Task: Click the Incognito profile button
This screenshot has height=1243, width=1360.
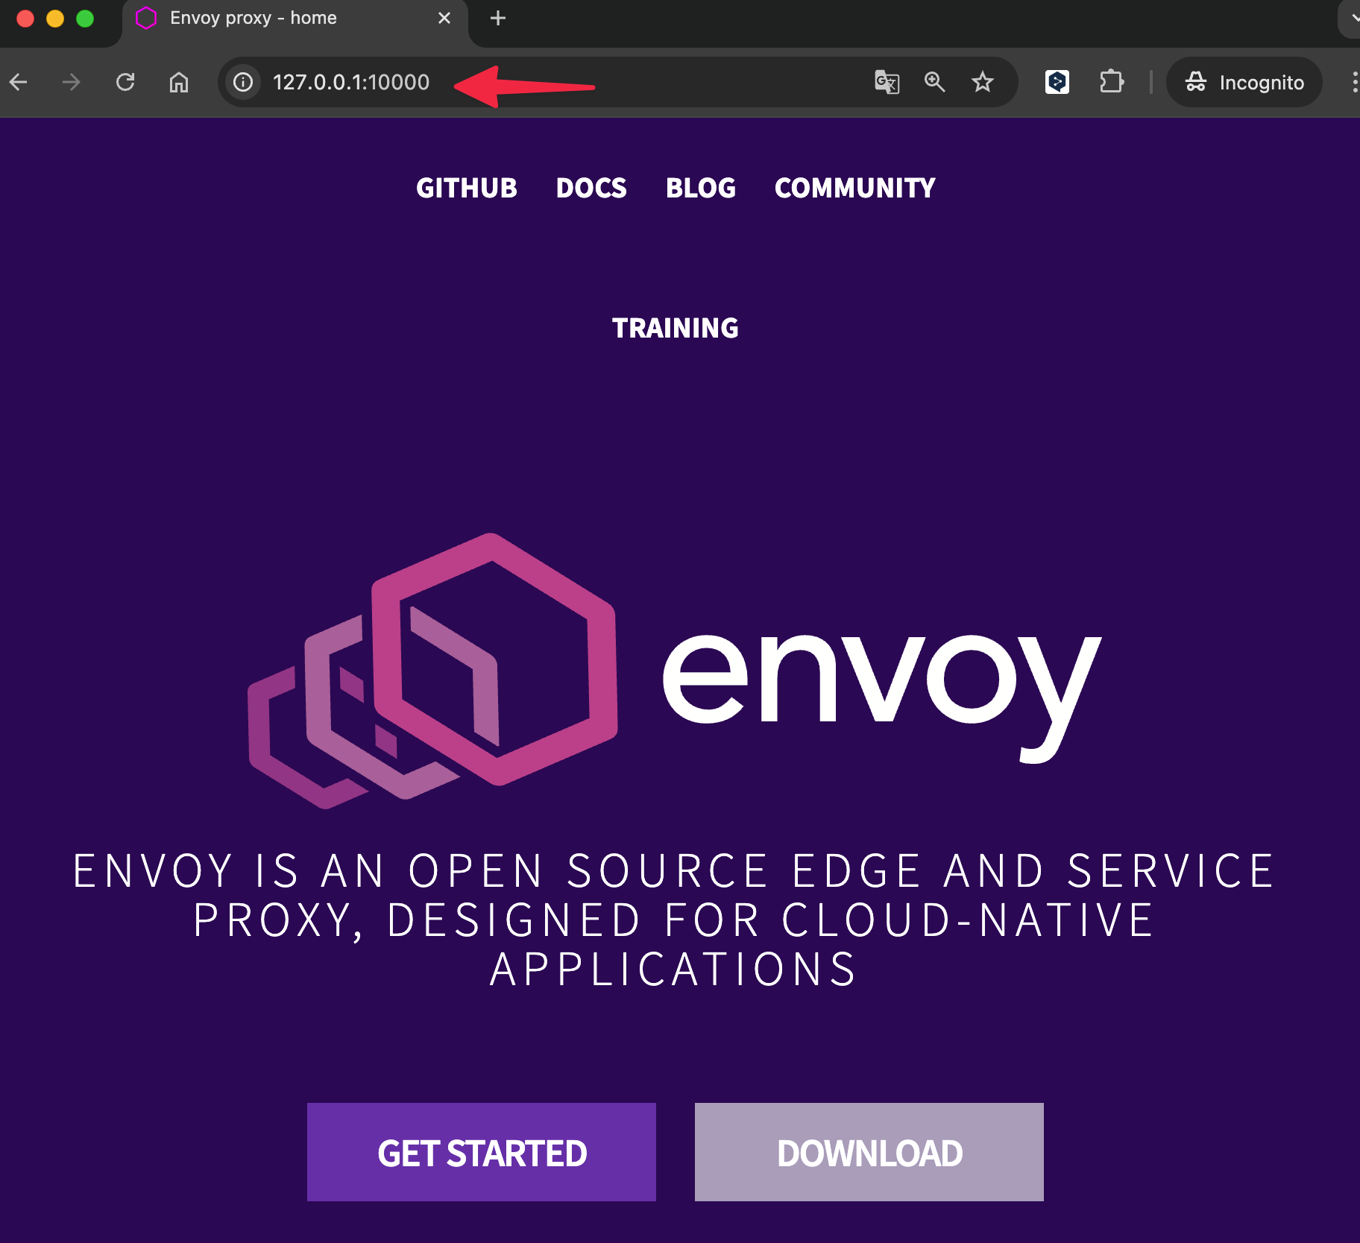Action: (x=1244, y=82)
